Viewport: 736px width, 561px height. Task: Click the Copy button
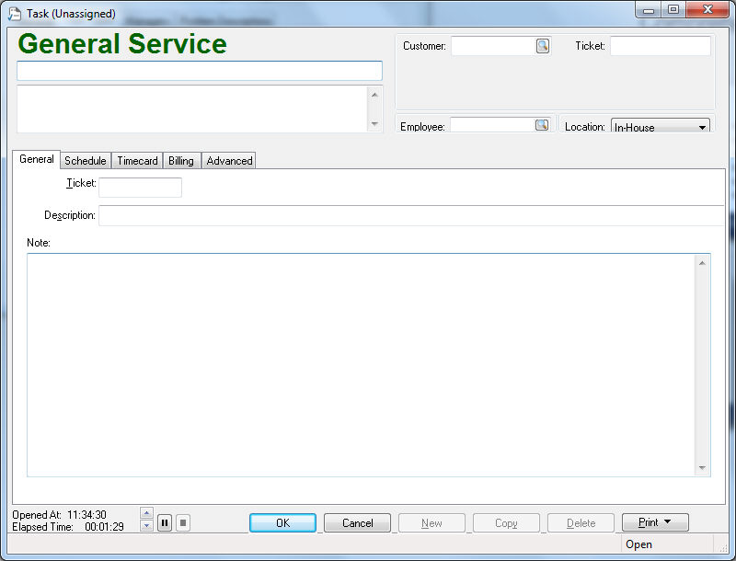point(506,521)
